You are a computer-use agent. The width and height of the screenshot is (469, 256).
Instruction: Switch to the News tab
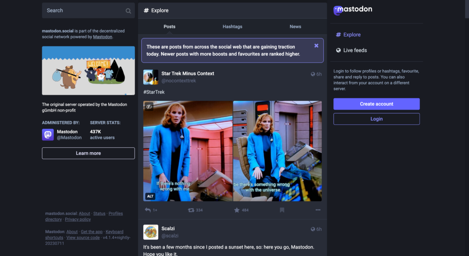point(295,26)
